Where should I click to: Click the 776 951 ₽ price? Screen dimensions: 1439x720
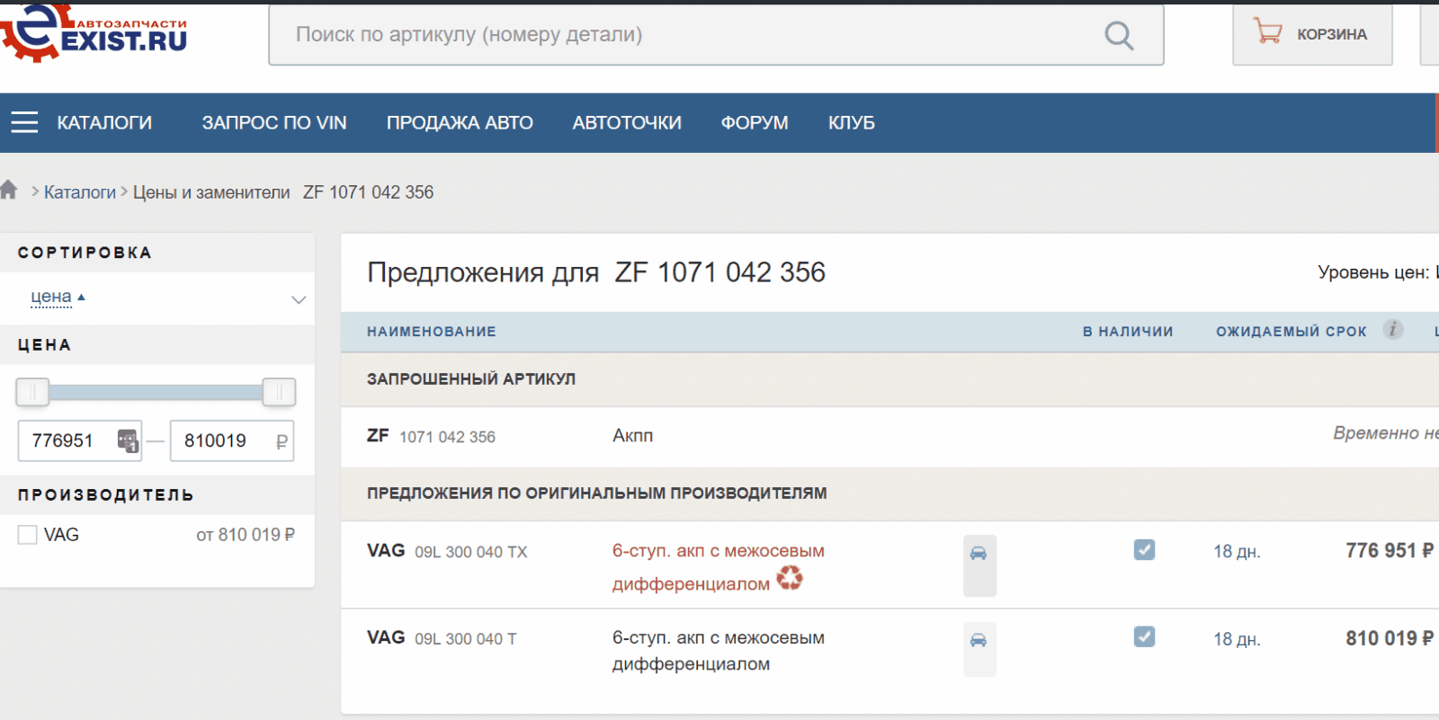tap(1390, 550)
